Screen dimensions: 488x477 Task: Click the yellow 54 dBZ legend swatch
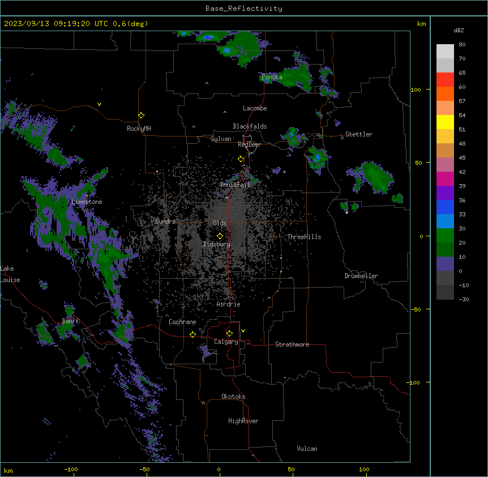tap(445, 122)
